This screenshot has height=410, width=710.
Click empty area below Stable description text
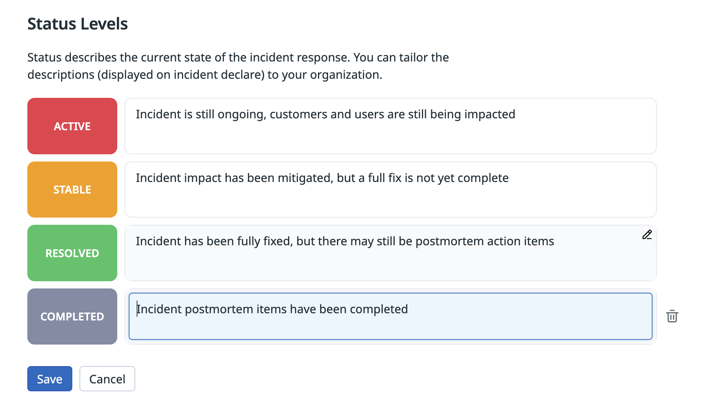pos(390,203)
